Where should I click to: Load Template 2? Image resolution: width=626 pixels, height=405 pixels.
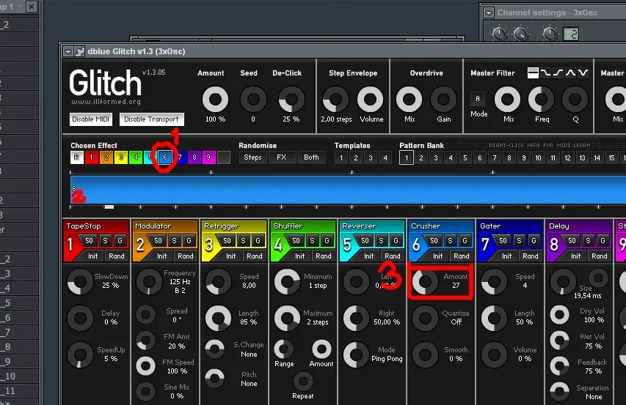tap(356, 157)
